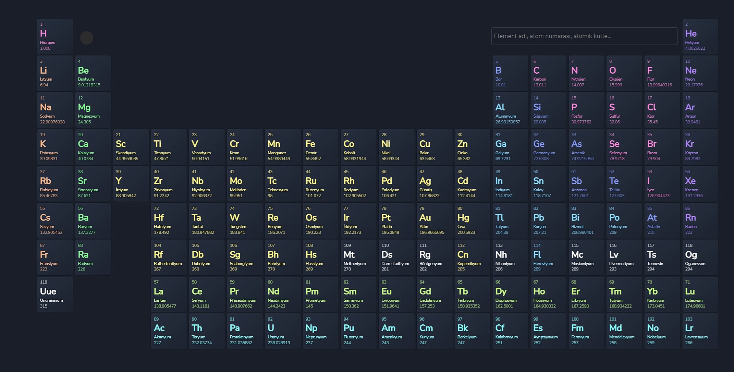Click the dark round button beside Hidrojen
Screen dimensions: 734x372
click(x=86, y=38)
